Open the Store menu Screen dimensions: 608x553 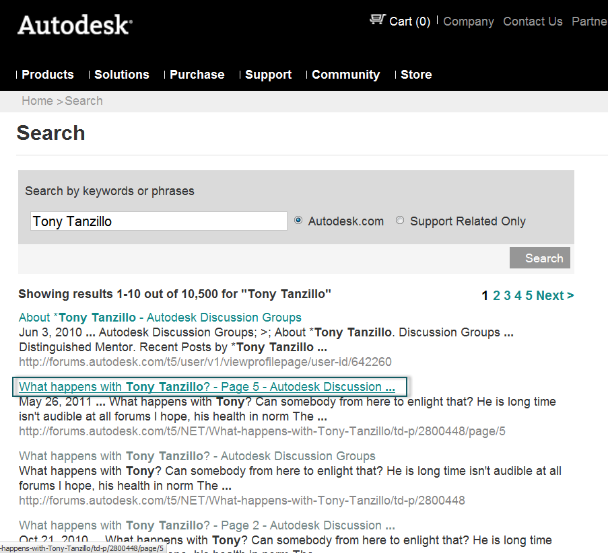click(x=416, y=75)
